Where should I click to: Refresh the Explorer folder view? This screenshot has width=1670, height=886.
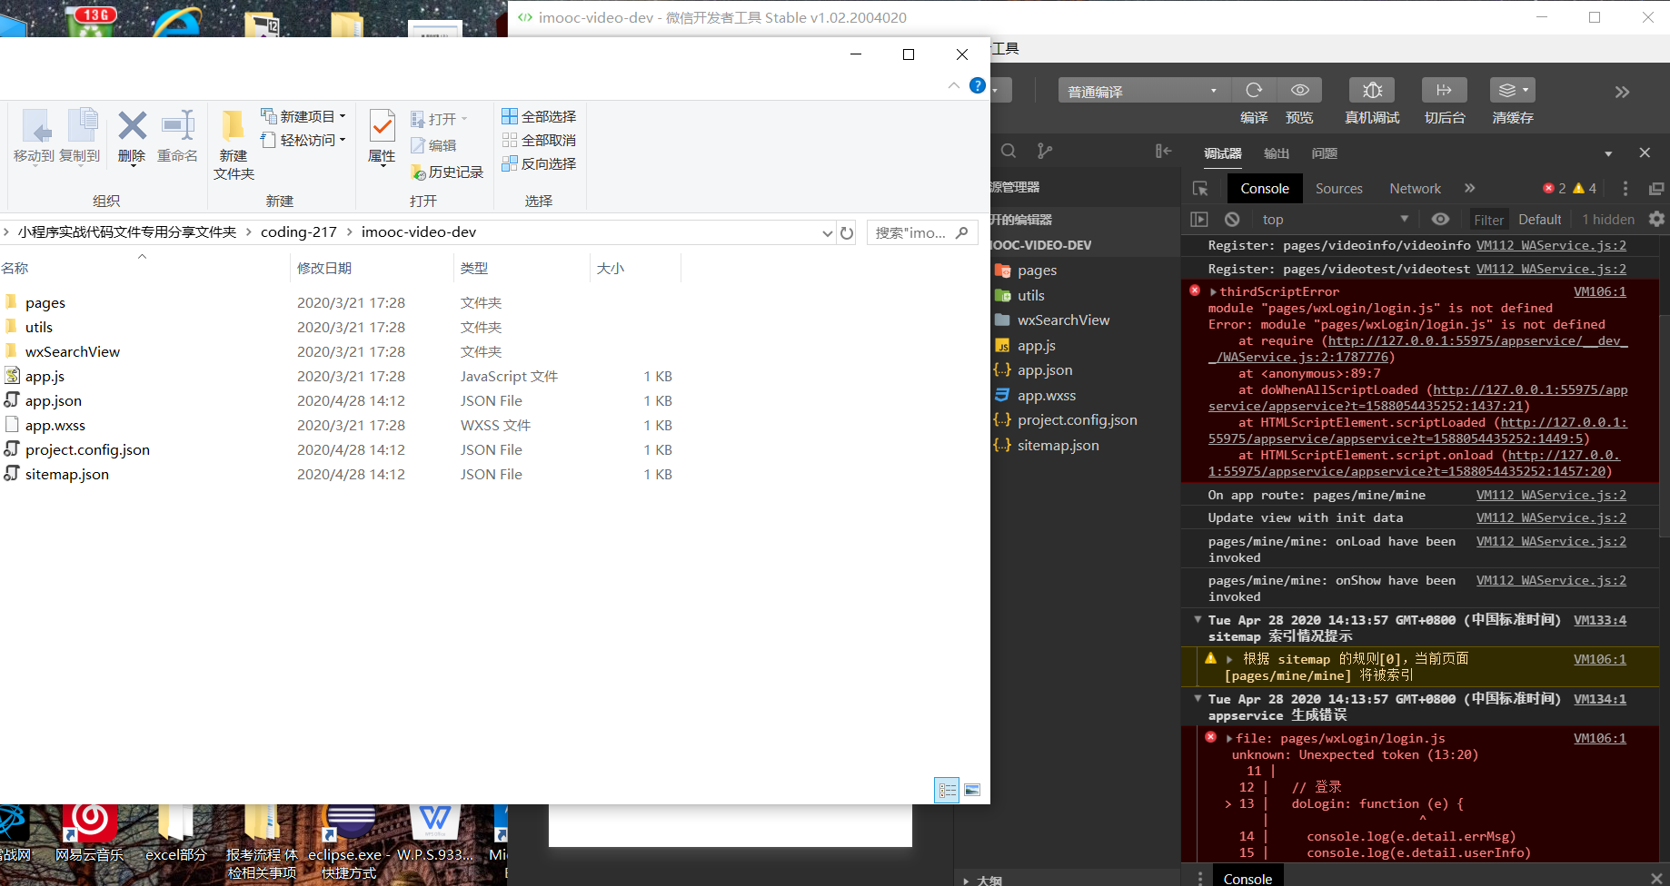pyautogui.click(x=847, y=232)
